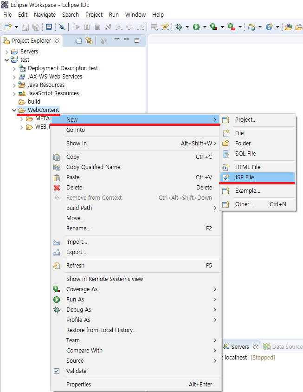Choose Folder from New submenu
Image resolution: width=303 pixels, height=392 pixels.
click(258, 143)
